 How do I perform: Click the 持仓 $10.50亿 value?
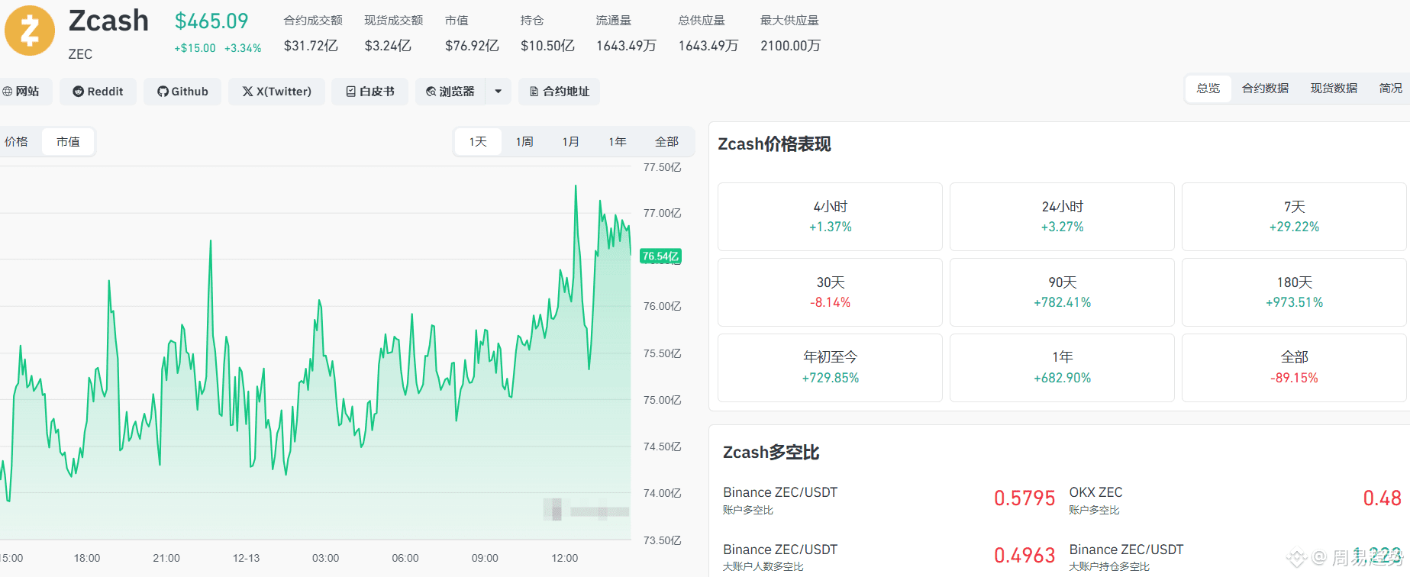(547, 46)
